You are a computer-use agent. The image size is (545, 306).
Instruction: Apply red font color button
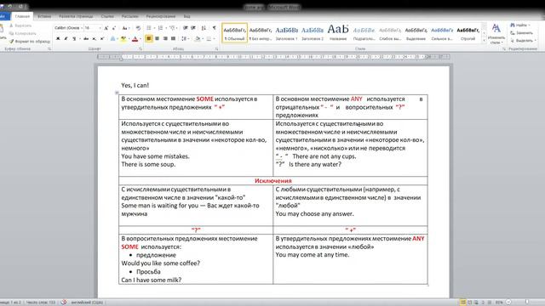135,38
